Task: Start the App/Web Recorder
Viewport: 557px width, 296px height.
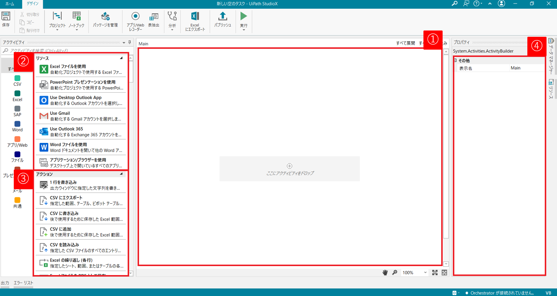Action: (135, 21)
